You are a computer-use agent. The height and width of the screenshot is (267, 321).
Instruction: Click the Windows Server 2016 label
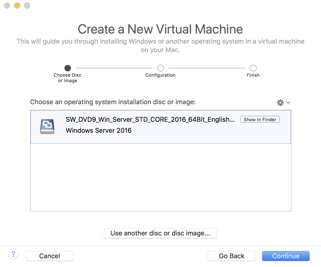coord(99,131)
